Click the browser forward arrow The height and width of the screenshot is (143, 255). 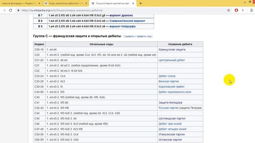click(4, 10)
